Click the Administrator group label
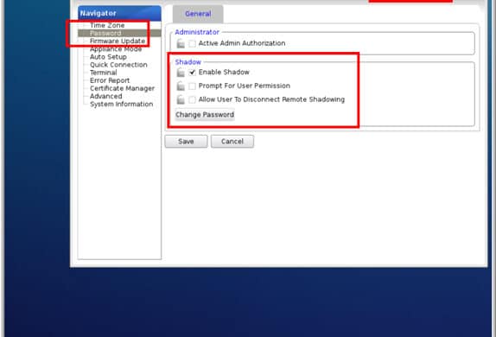The width and height of the screenshot is (496, 337). click(x=197, y=32)
